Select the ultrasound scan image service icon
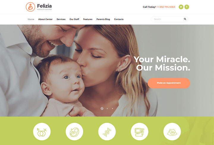Image resolution: width=214 pixels, height=145 pixels. tap(172, 132)
